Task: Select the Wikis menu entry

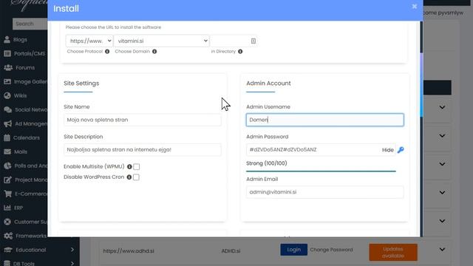Action: point(20,95)
